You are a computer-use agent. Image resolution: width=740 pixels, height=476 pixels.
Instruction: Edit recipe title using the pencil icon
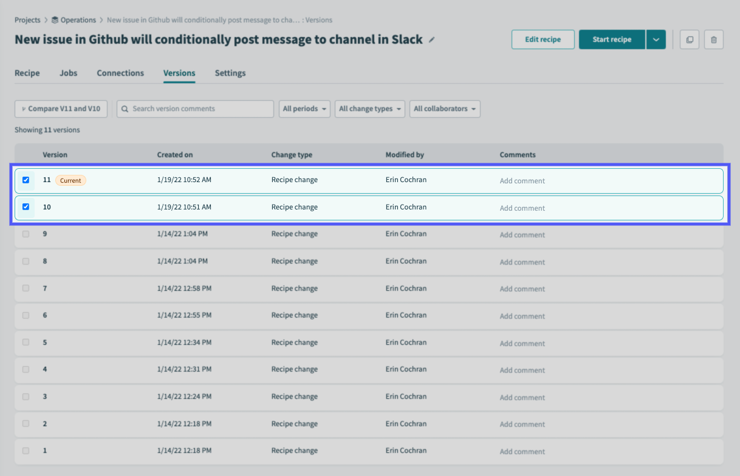(431, 39)
